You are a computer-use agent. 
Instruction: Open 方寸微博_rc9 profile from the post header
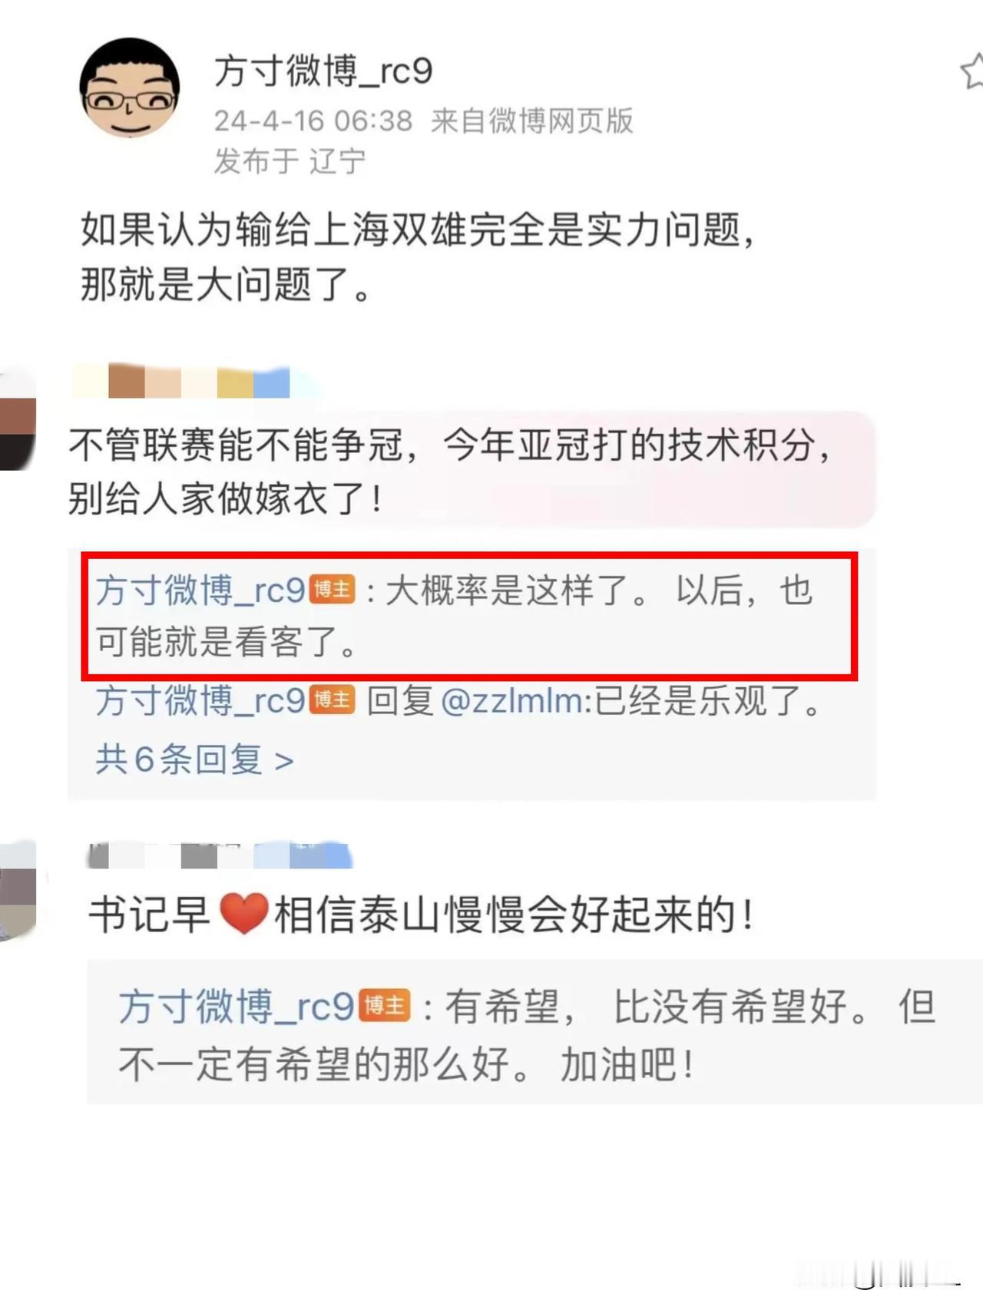pos(323,71)
